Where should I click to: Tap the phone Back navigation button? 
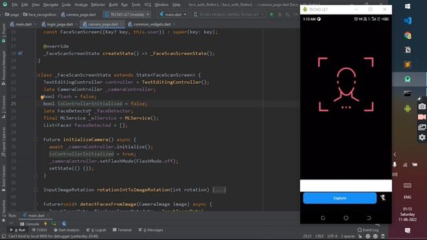369,218
